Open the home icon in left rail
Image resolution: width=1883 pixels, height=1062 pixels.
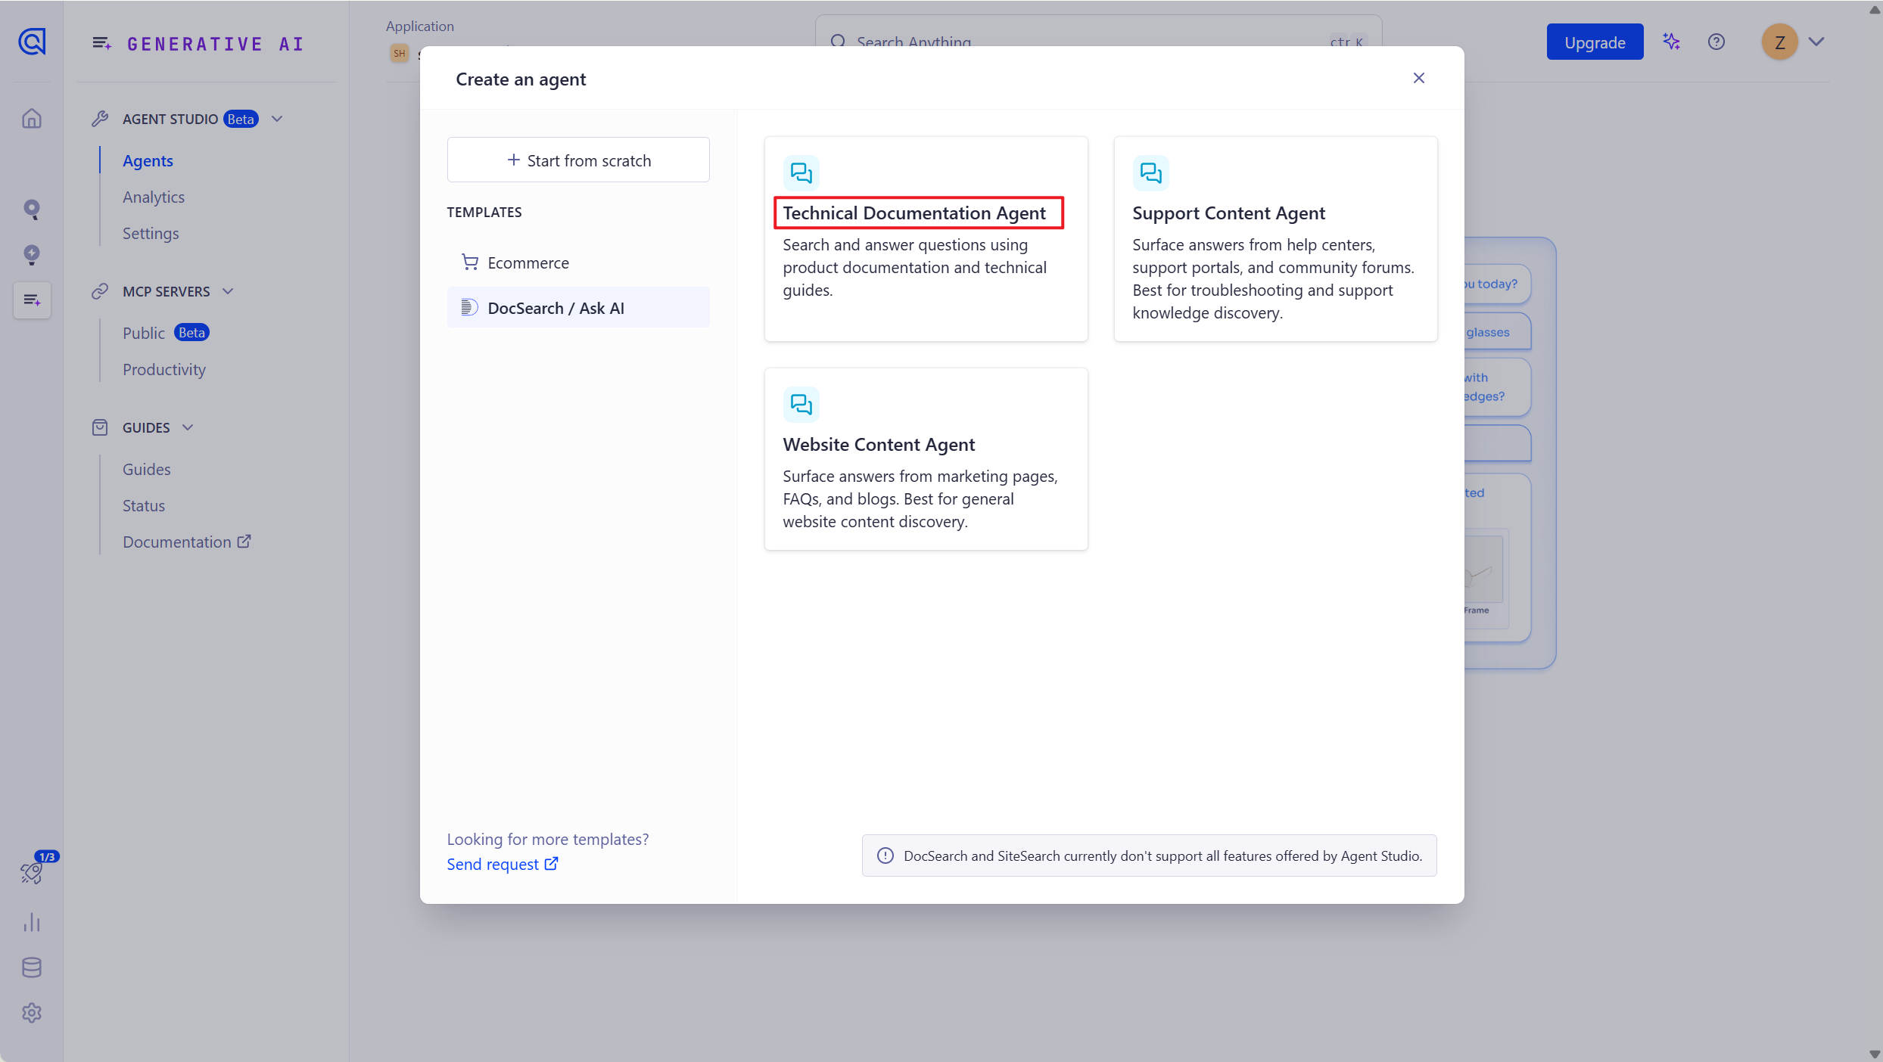tap(32, 119)
